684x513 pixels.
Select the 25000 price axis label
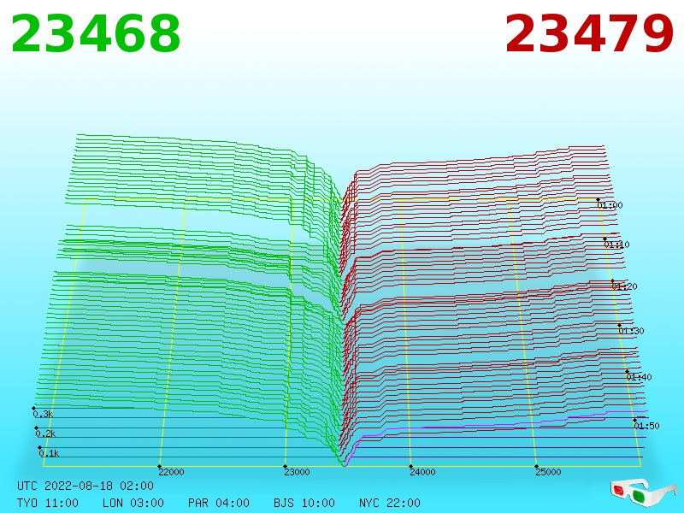coord(548,472)
